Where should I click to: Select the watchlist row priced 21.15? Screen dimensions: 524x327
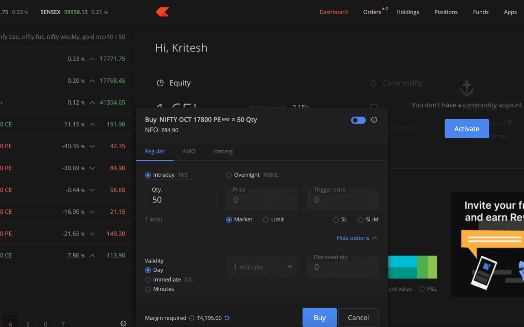66,212
